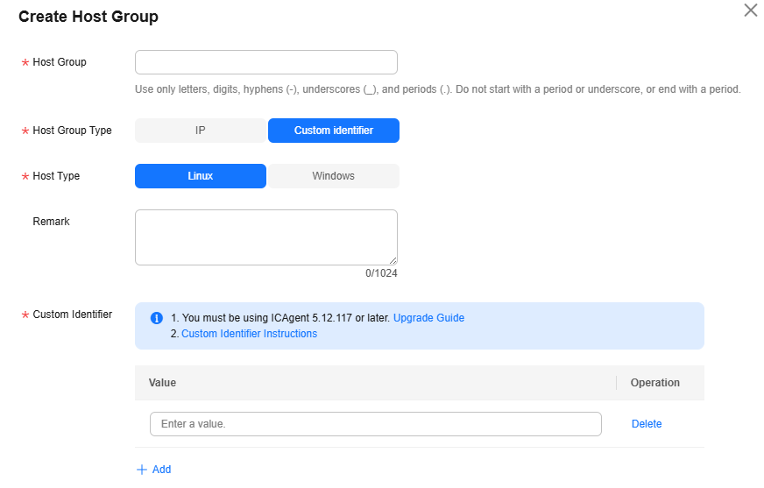Select Custom identifier host group type
Viewport: 764px width, 488px height.
[x=334, y=131]
